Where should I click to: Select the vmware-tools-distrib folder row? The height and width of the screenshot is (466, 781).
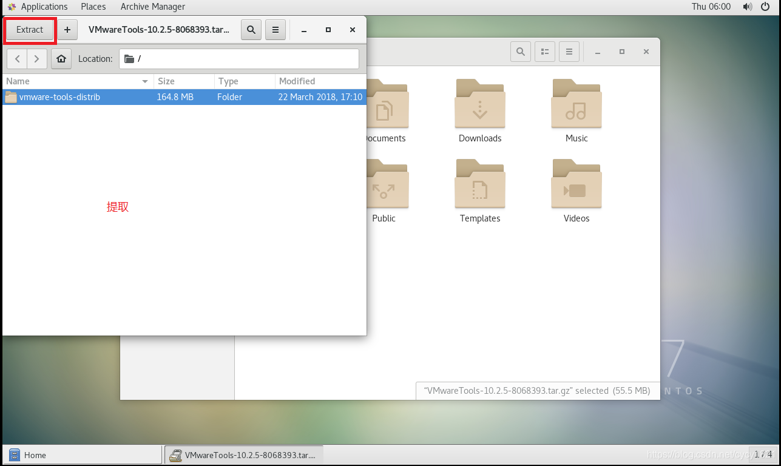(184, 97)
